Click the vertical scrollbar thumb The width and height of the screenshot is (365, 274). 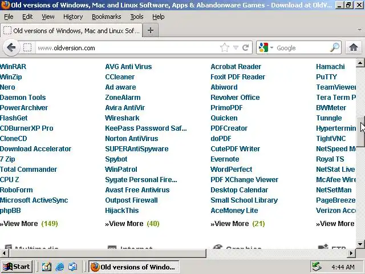pos(360,131)
